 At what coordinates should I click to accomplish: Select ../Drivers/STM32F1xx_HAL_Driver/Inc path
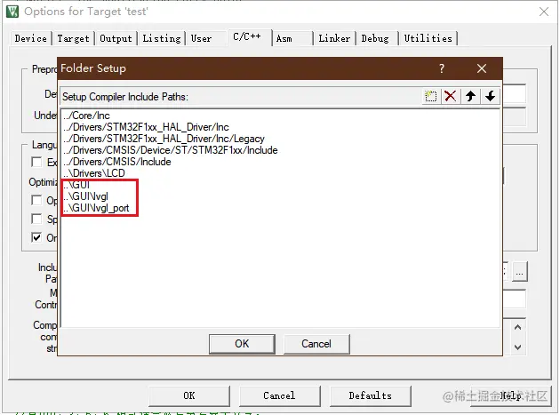point(146,127)
